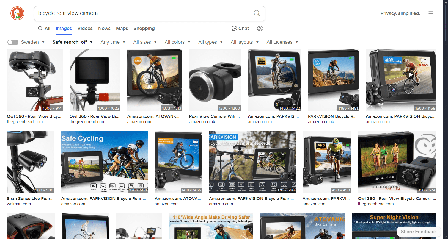The width and height of the screenshot is (448, 239).
Task: Expand the Sweden region dropdown
Action: [33, 42]
